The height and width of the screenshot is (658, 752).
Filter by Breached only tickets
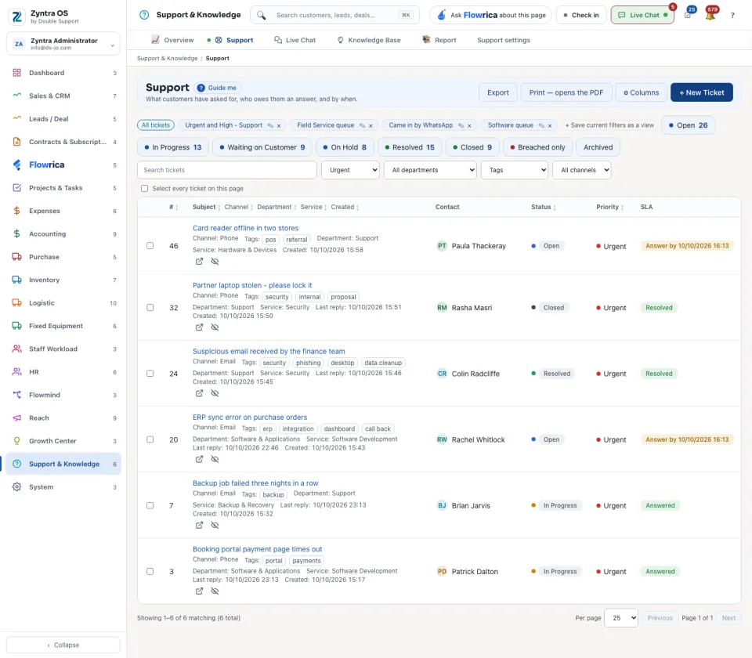coord(537,147)
